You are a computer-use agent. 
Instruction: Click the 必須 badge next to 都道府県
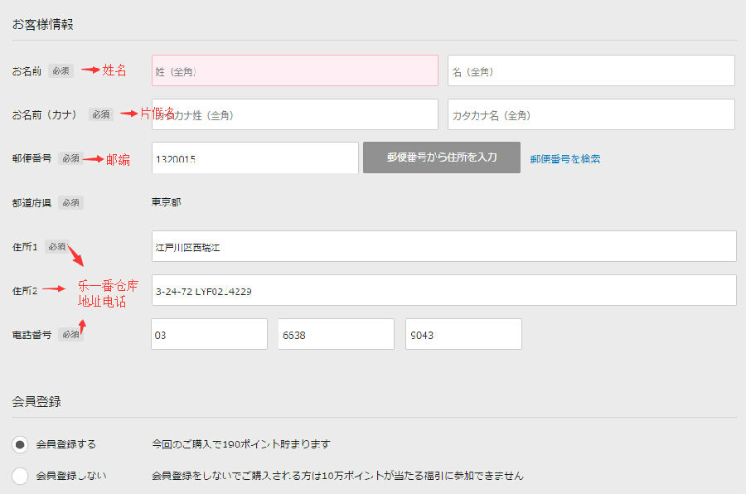point(70,202)
